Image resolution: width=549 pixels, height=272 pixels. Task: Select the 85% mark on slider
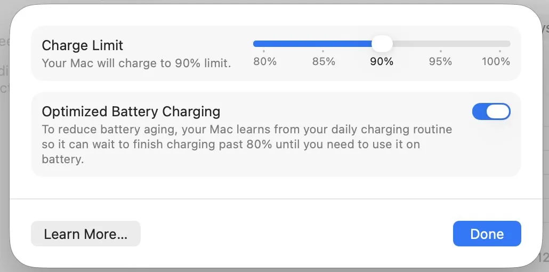pyautogui.click(x=324, y=61)
